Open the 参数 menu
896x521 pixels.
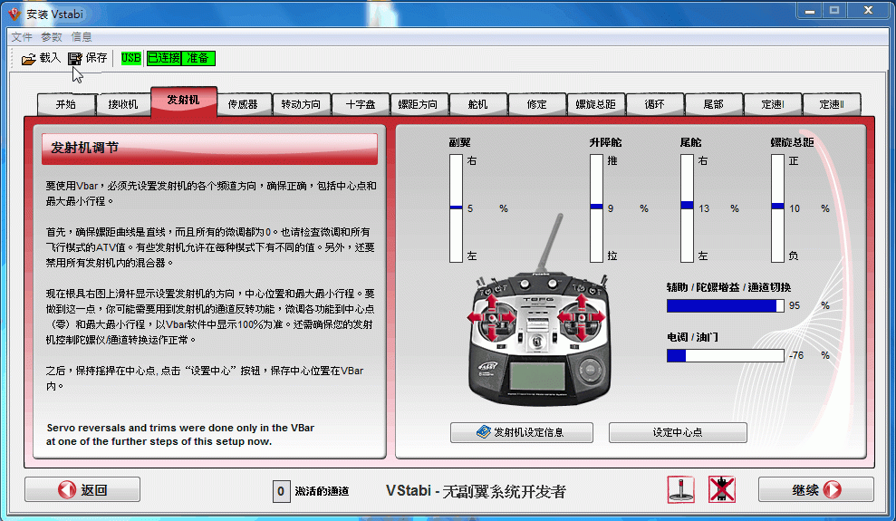coord(52,37)
